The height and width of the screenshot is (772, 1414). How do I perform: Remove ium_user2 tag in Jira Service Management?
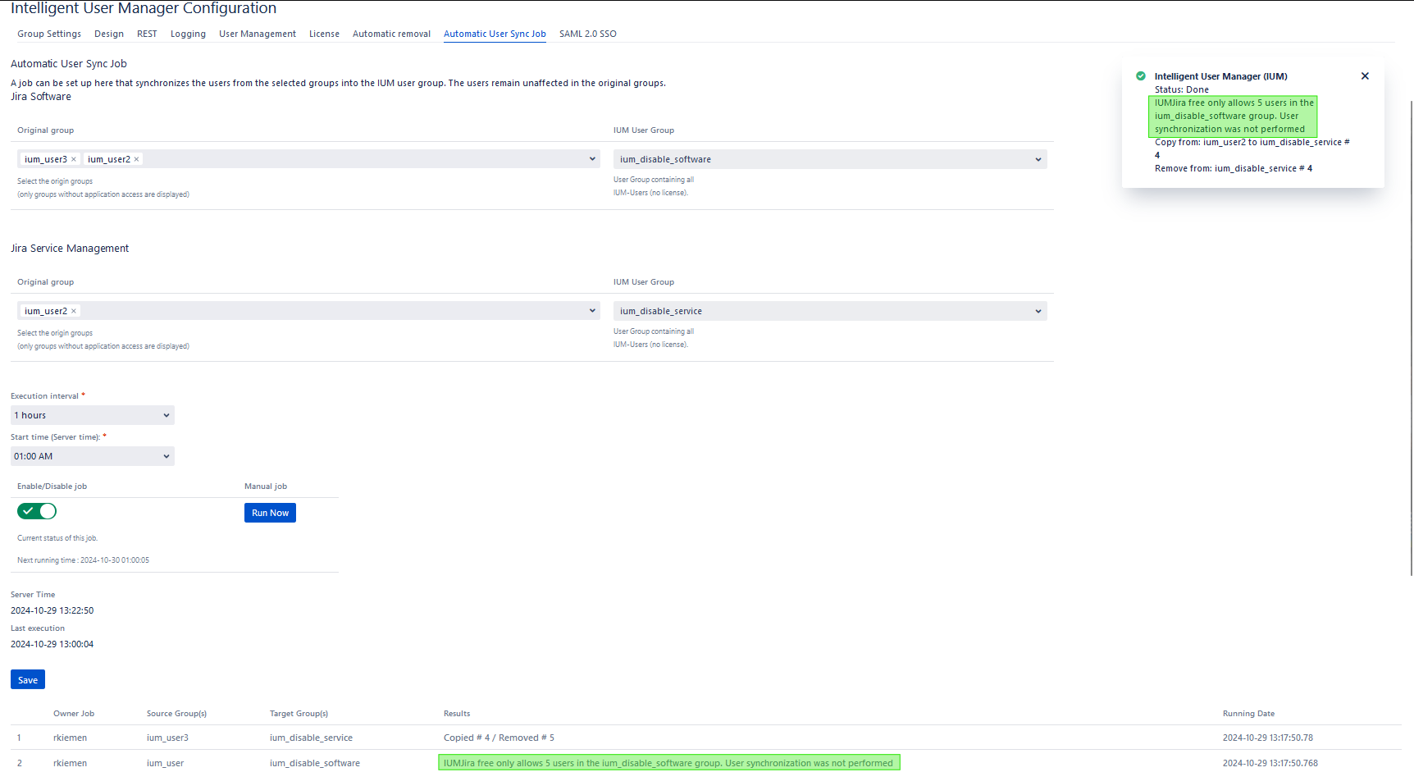coord(74,312)
